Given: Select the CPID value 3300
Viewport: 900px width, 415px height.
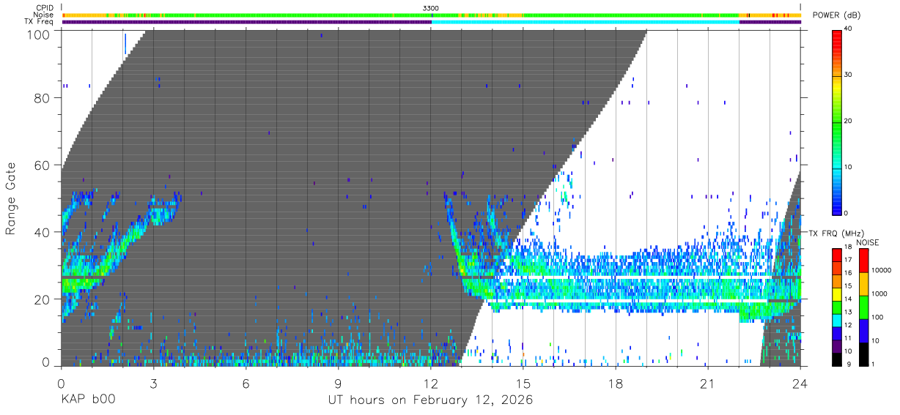Looking at the screenshot, I should pos(431,8).
